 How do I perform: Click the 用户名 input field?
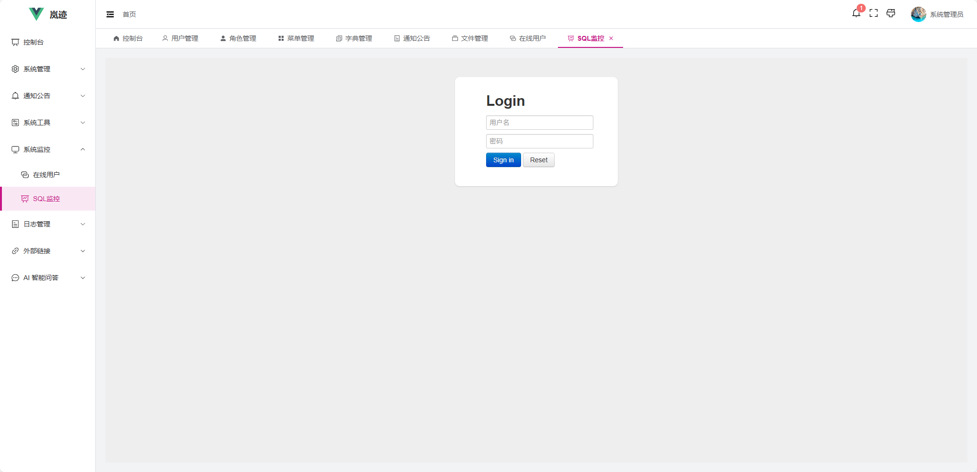pos(539,123)
